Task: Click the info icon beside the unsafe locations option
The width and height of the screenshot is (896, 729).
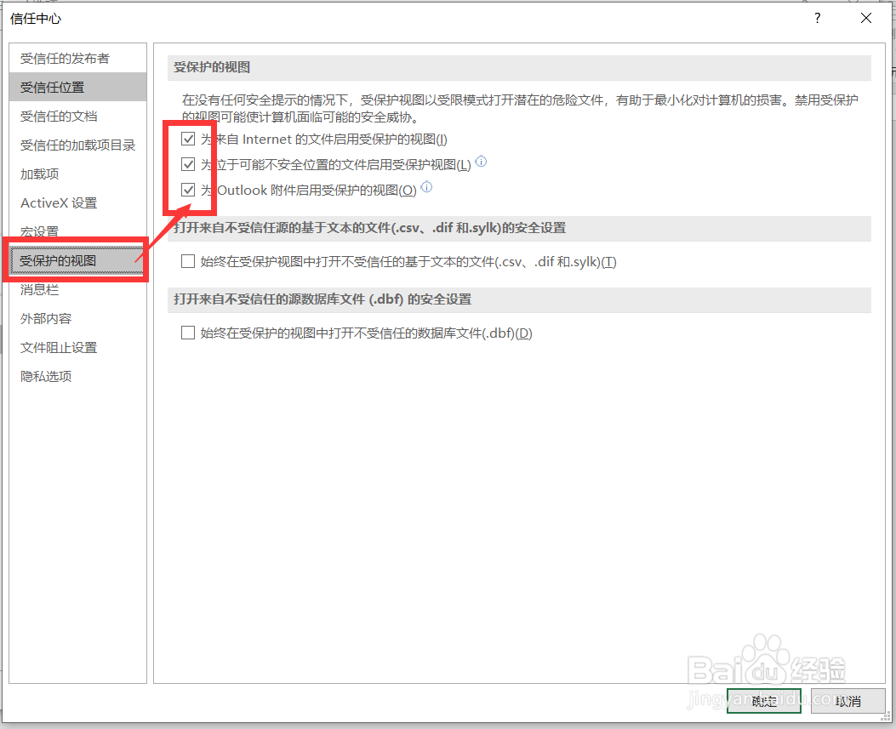Action: point(481,162)
